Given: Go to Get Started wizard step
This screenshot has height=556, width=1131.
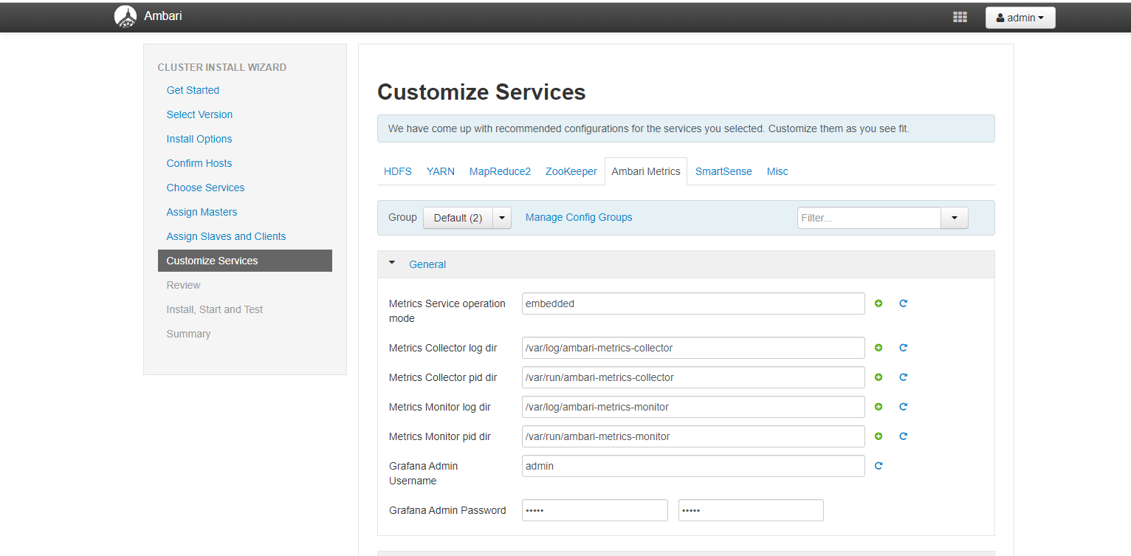Looking at the screenshot, I should click(193, 90).
